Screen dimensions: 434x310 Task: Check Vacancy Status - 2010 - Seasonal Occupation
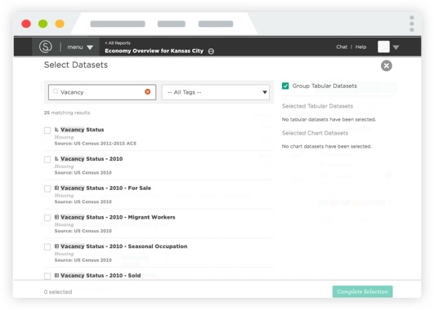click(x=47, y=246)
